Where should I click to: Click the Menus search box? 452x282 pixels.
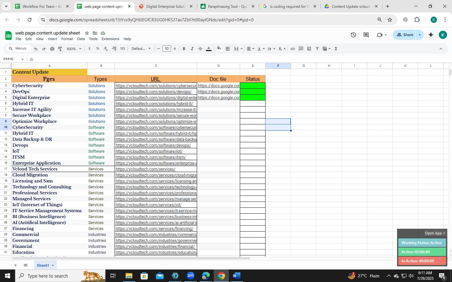pyautogui.click(x=19, y=49)
